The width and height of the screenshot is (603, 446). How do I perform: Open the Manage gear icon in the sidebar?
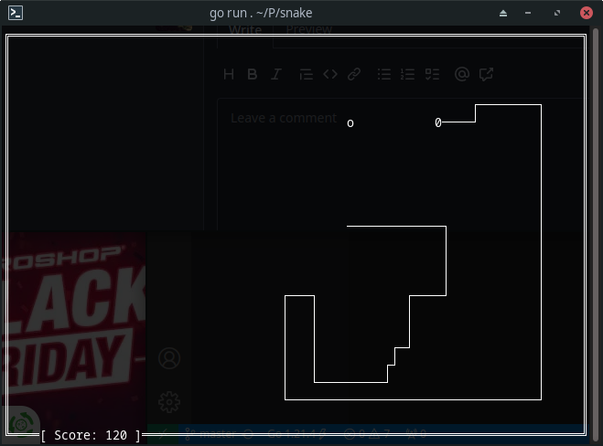coord(169,401)
